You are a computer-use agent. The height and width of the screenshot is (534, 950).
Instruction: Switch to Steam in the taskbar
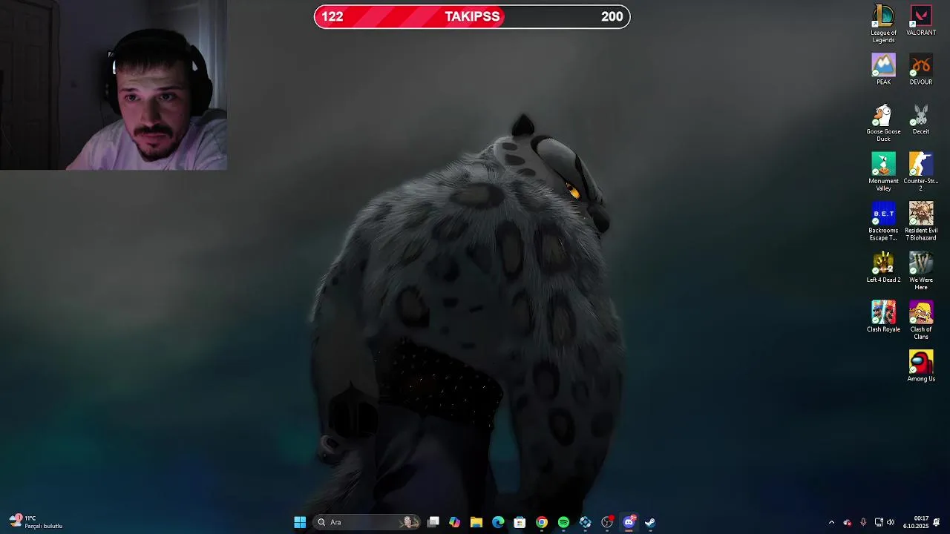(650, 522)
